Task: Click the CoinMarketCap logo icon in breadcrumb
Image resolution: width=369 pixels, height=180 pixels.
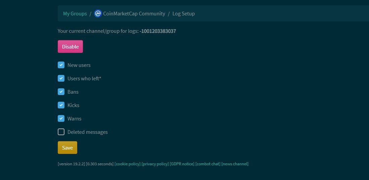Action: pos(98,13)
